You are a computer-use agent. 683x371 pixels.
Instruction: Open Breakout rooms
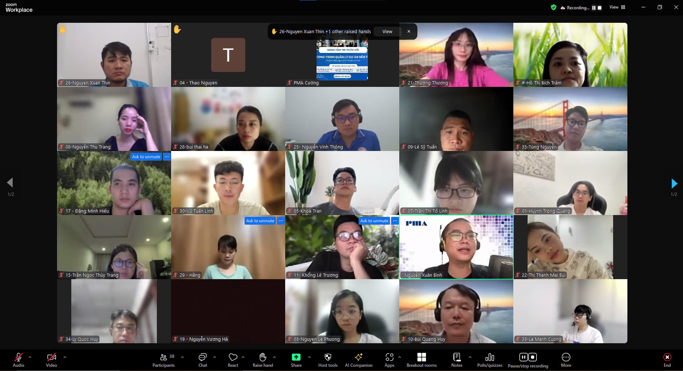pos(422,360)
